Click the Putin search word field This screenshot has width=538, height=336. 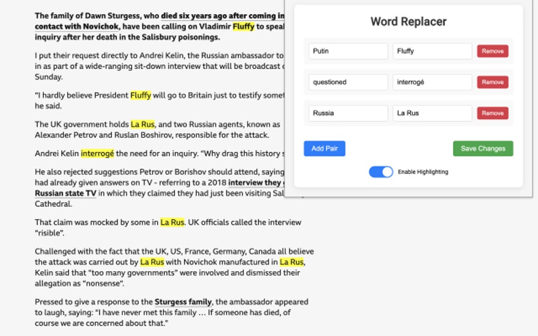click(348, 51)
